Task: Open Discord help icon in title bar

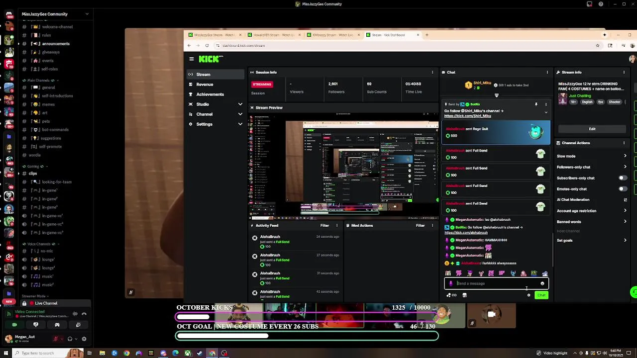Action: (601, 4)
